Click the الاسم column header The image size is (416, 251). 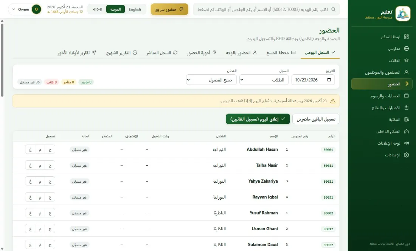click(274, 136)
